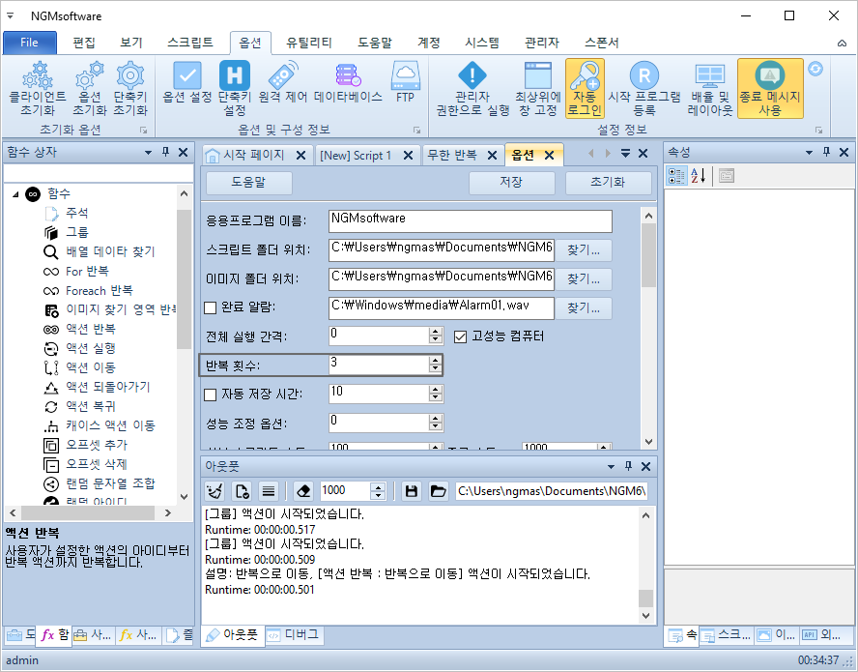Pin the 속성 panel
The width and height of the screenshot is (858, 672).
827,152
